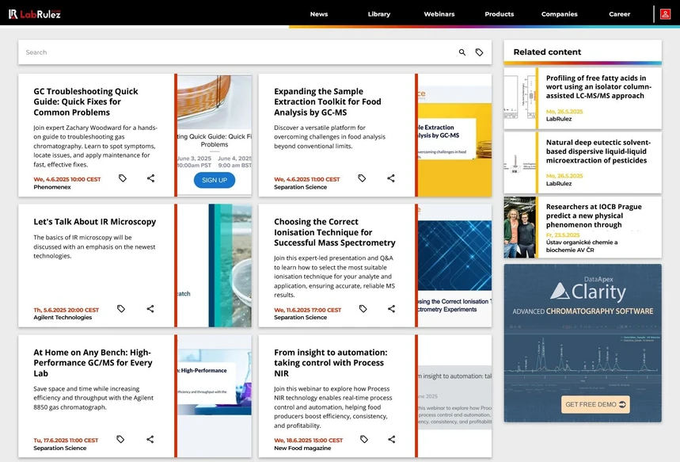Screen dimensions: 680x462
Task: Tag icon on GC Troubleshooting Quick Guide card
Action: coord(123,178)
